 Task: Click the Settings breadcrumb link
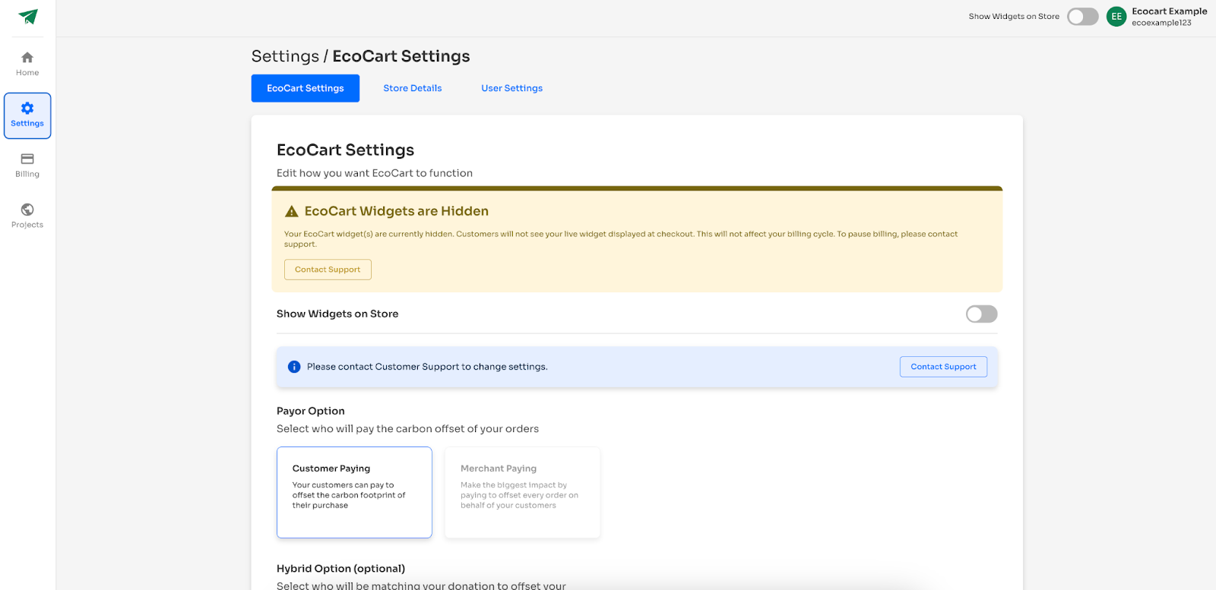[x=285, y=56]
